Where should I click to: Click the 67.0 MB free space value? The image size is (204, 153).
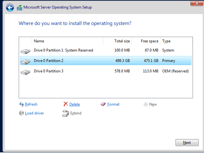coord(151,50)
